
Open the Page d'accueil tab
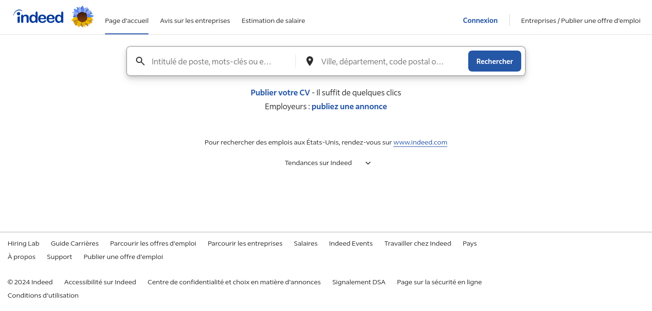pos(126,21)
